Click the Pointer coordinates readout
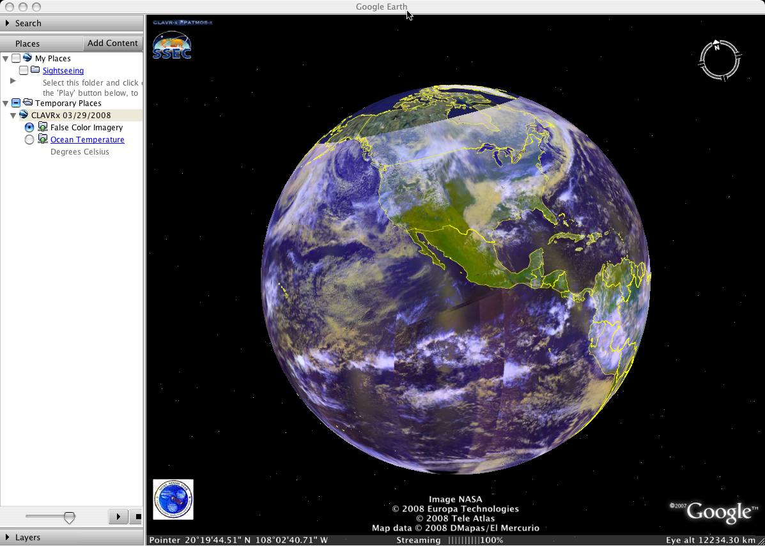The image size is (765, 546). point(238,540)
